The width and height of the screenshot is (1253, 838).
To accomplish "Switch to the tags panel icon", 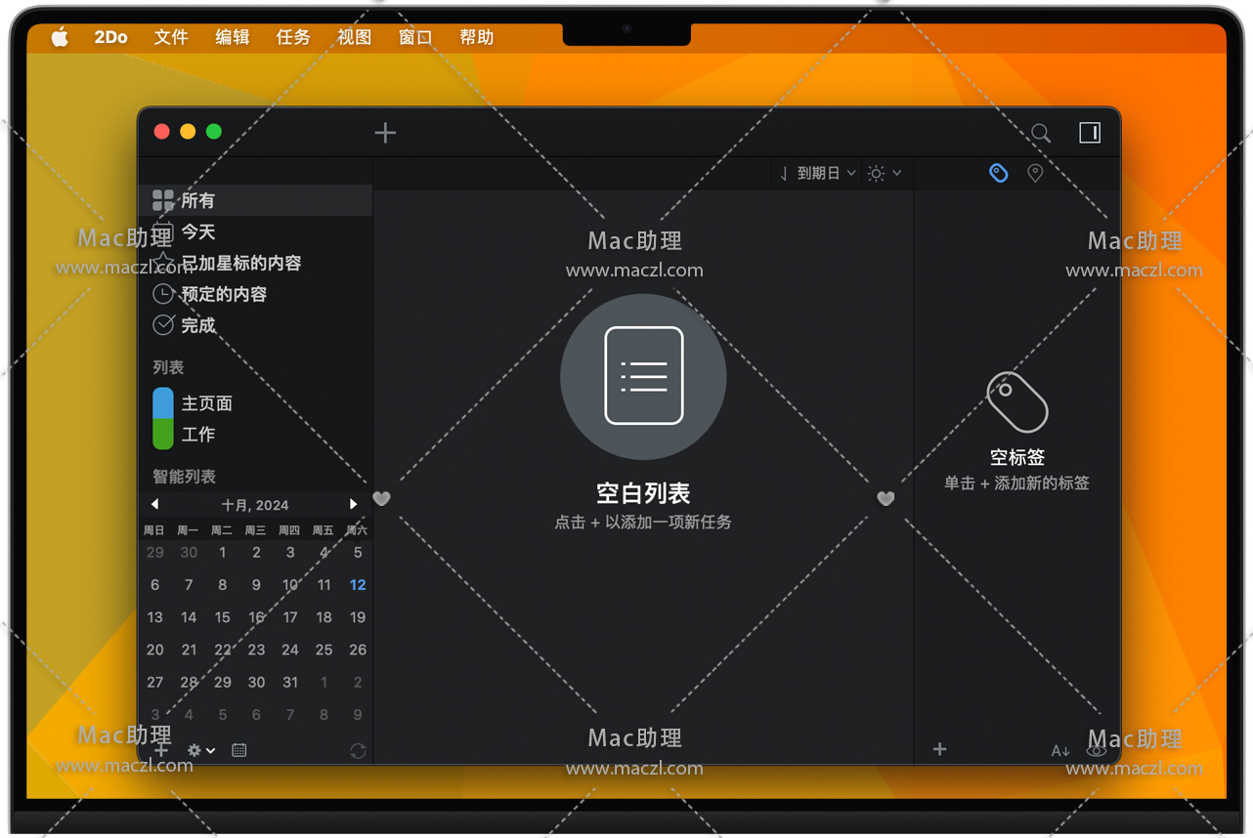I will click(998, 173).
